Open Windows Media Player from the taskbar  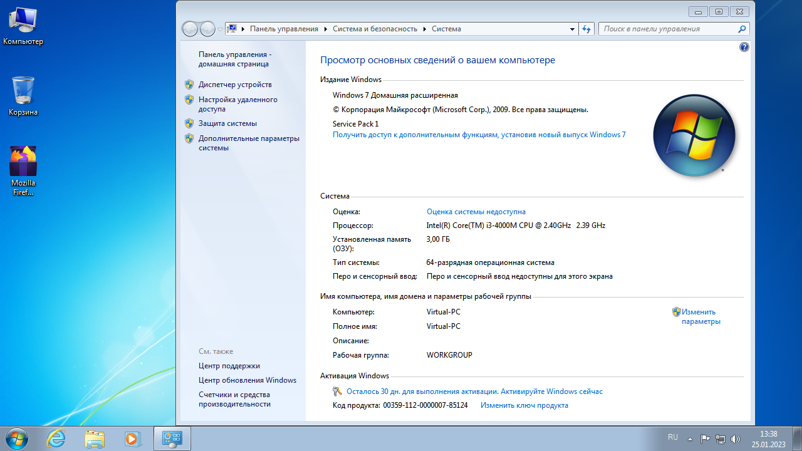coord(132,438)
